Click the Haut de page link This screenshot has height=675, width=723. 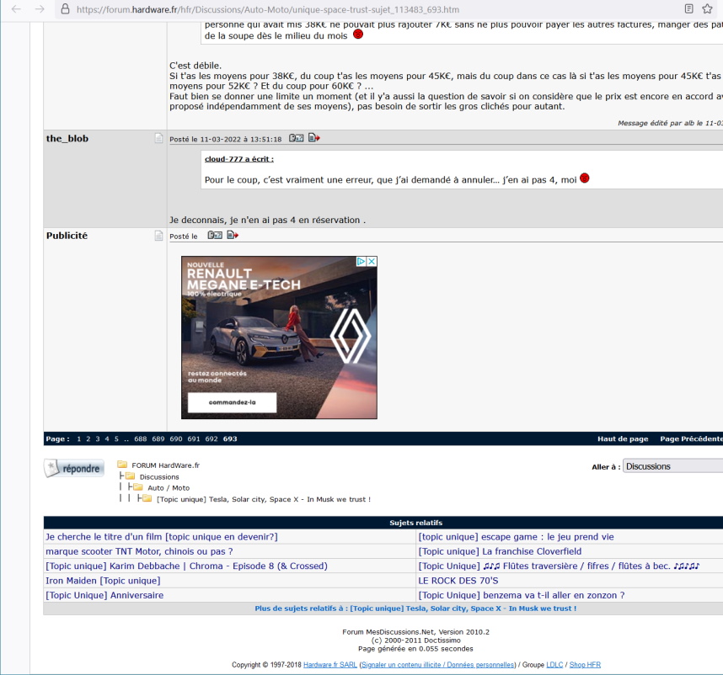point(623,438)
